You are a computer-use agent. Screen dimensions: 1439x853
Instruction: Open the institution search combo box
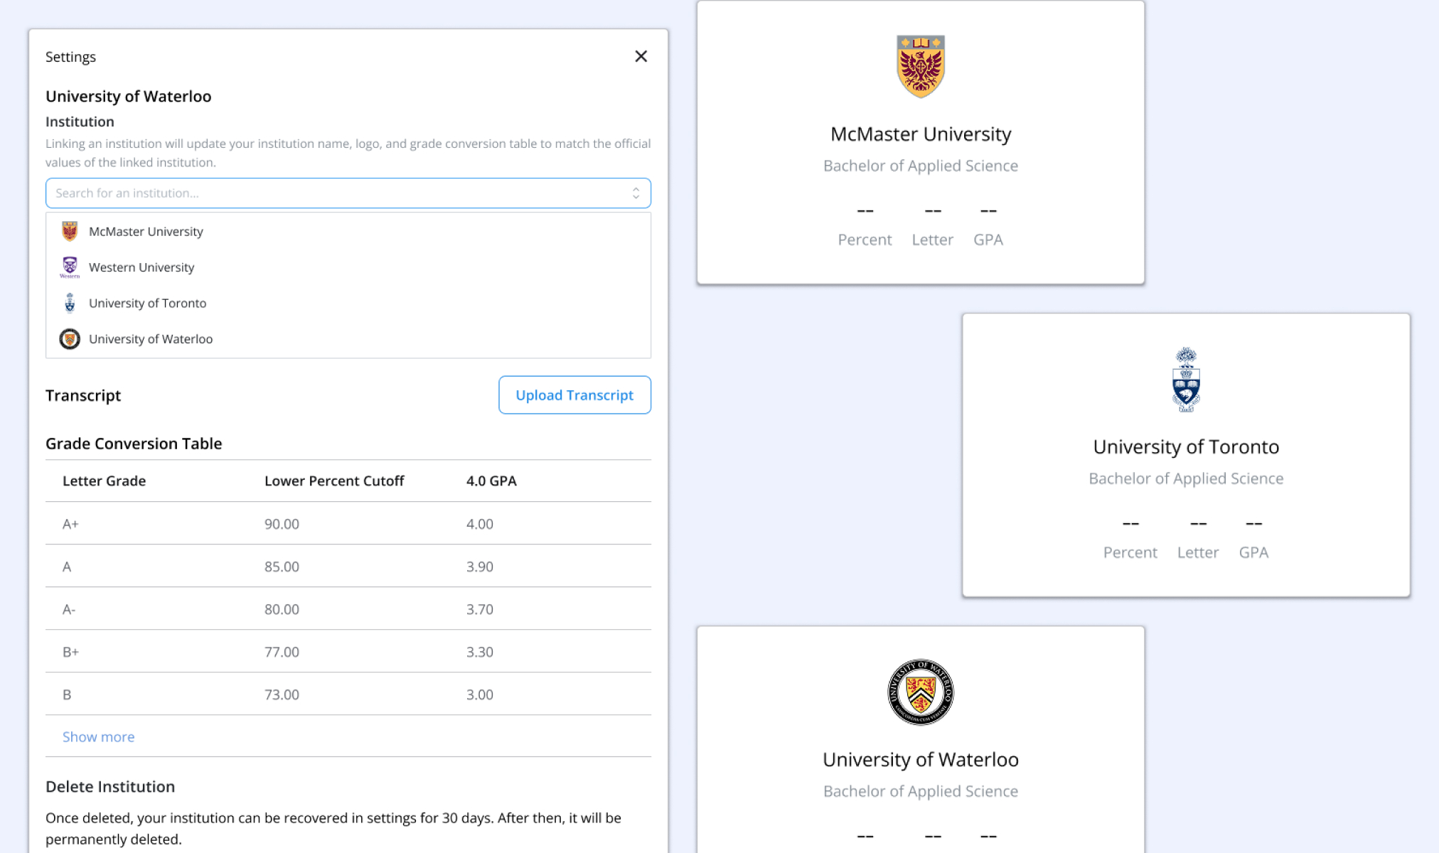click(x=348, y=193)
